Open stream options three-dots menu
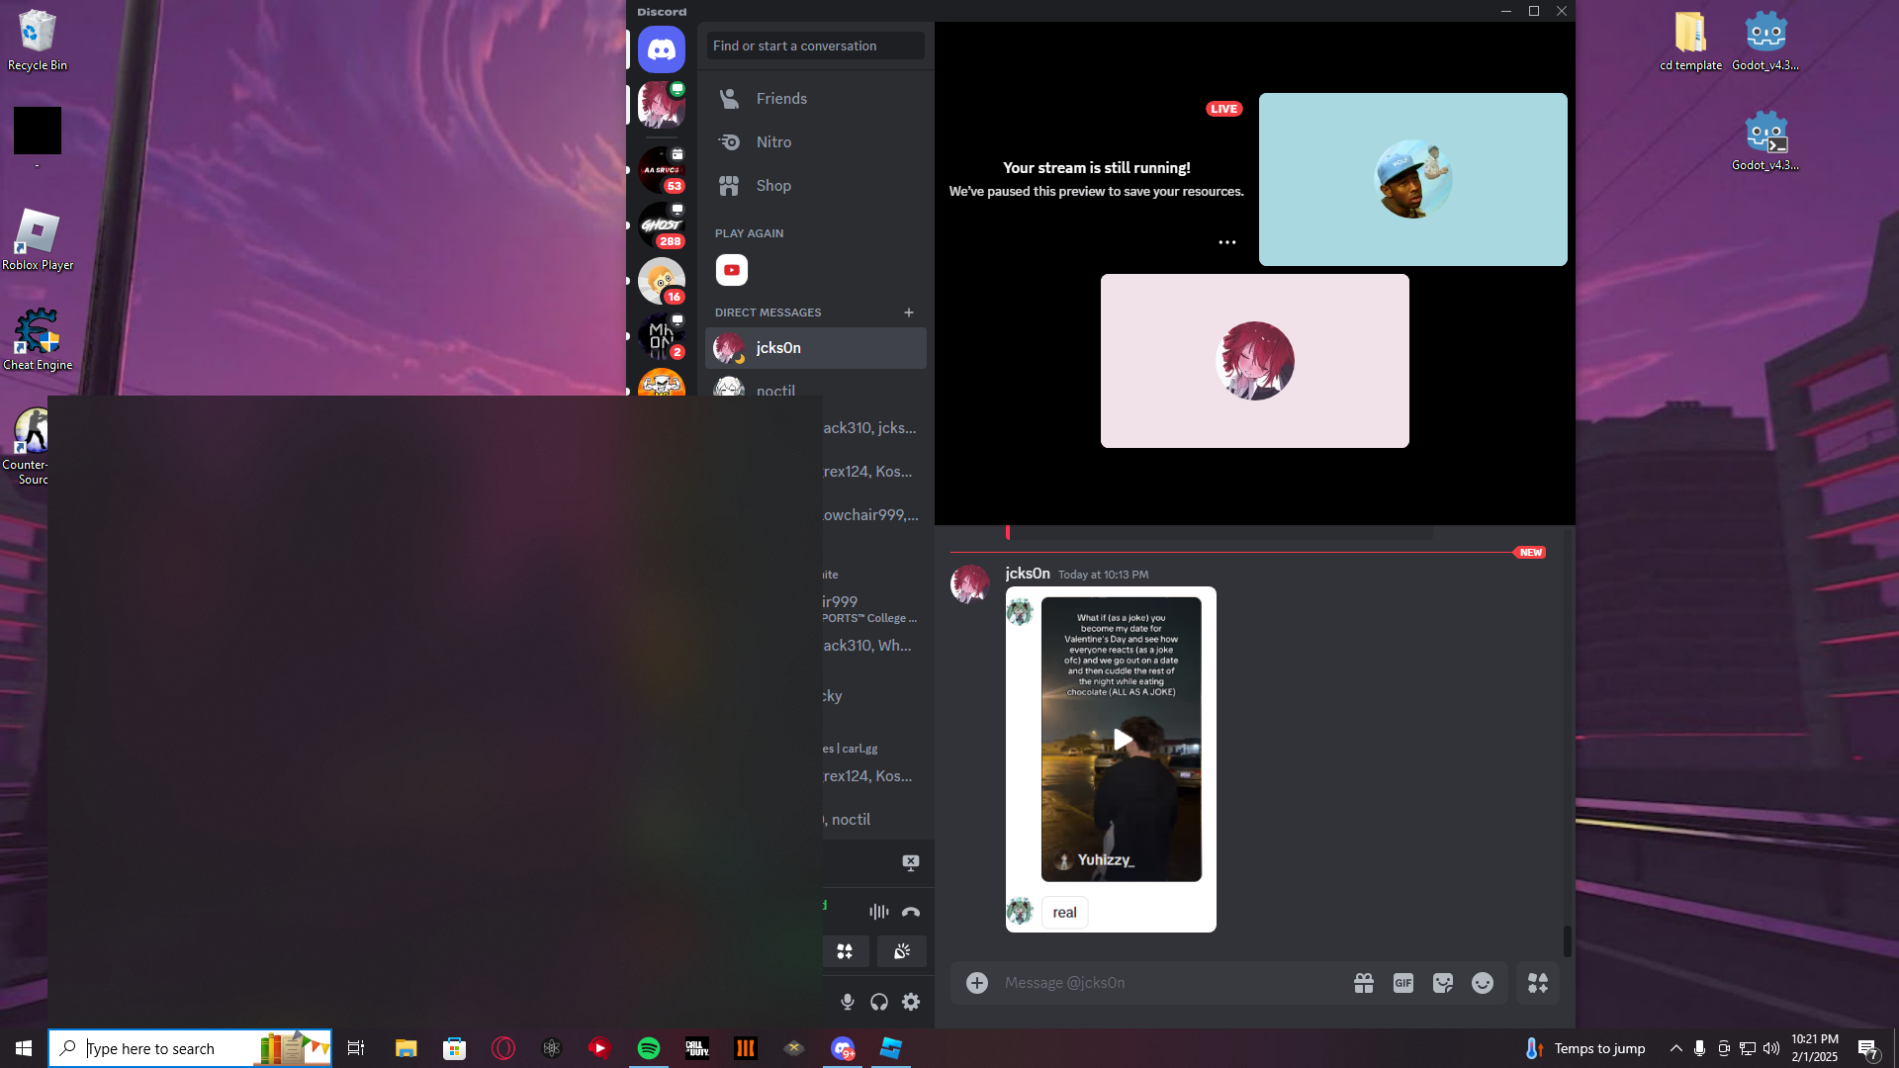 [x=1227, y=242]
